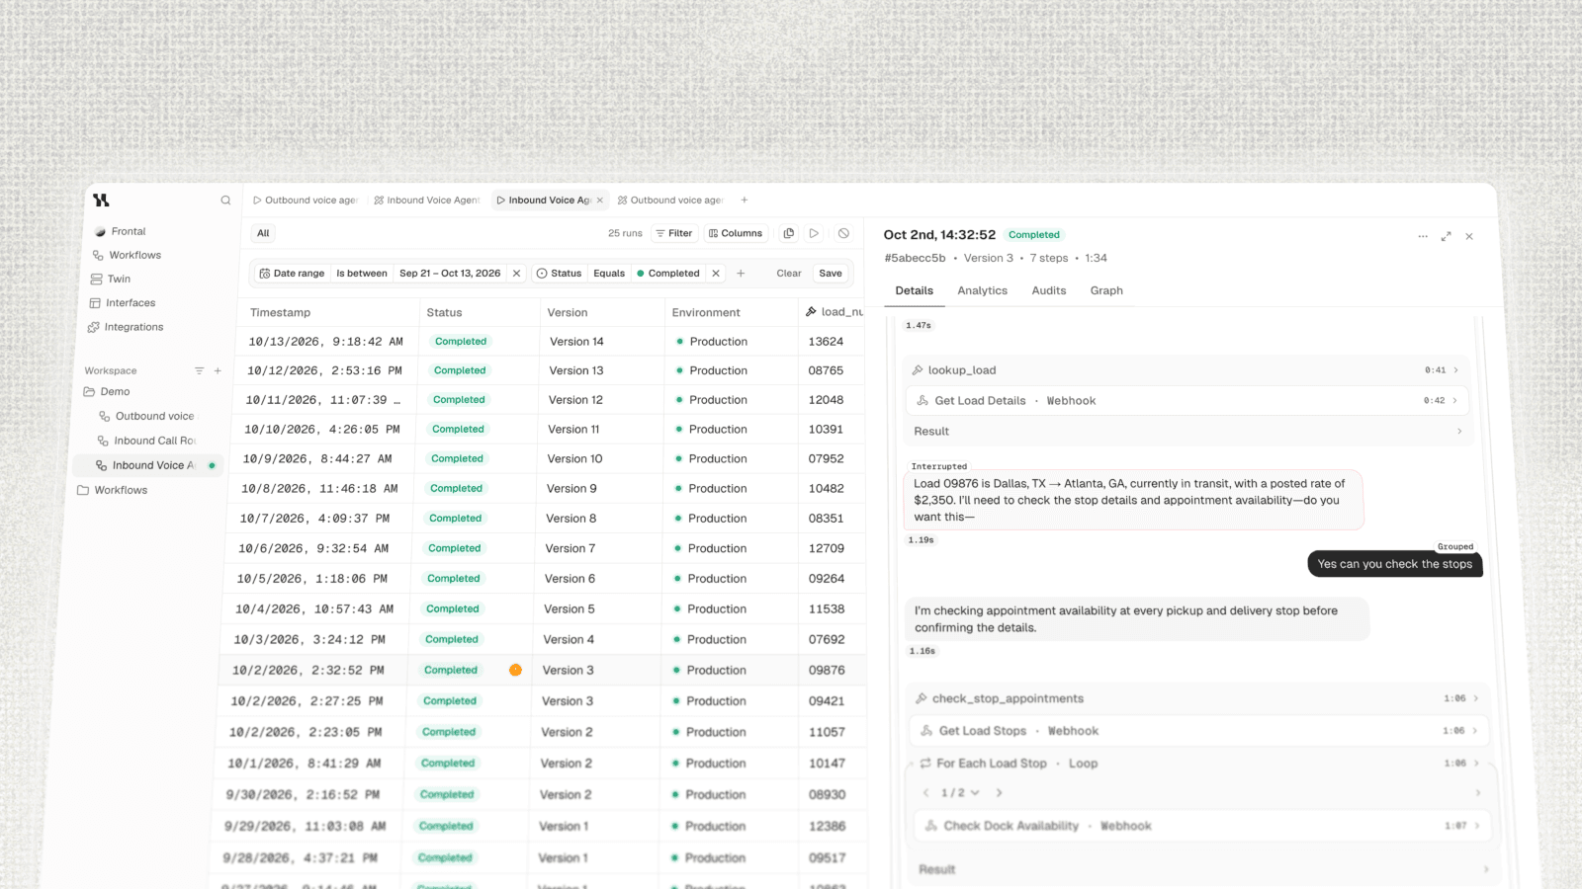Click the play run icon in toolbar
The image size is (1582, 889).
tap(814, 233)
